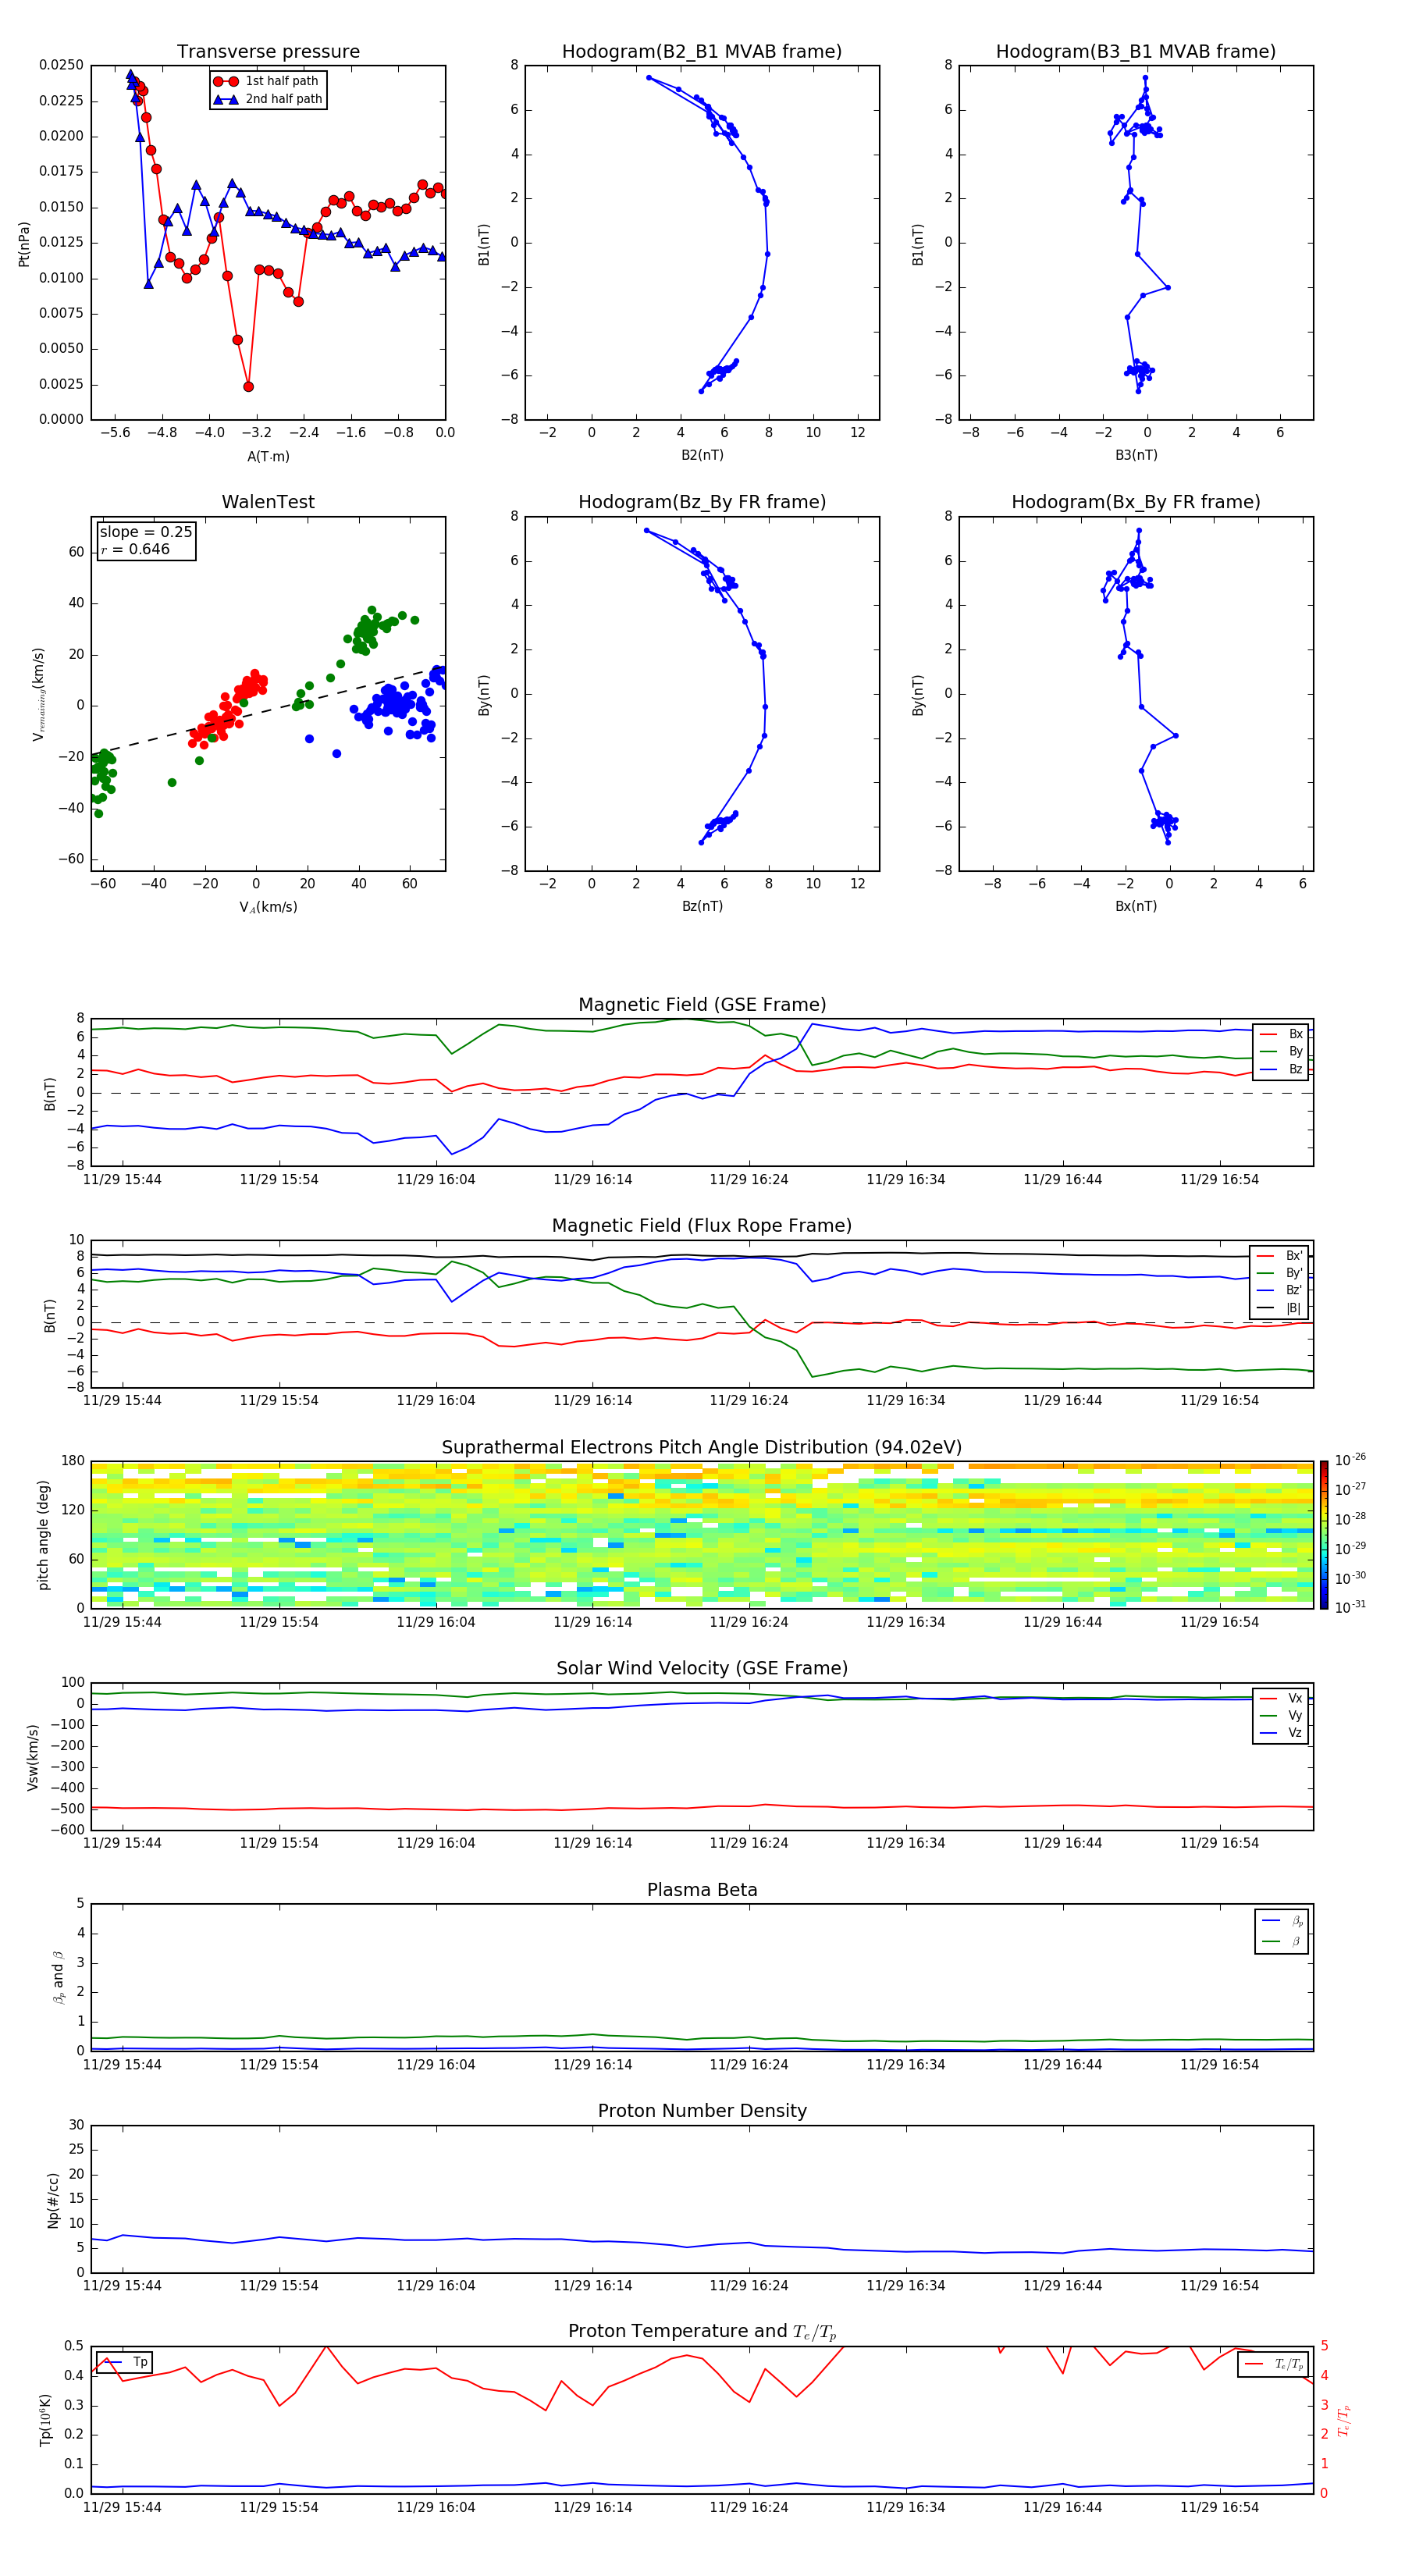1405x2576 pixels.
Task: Click the "Vy" velocity legend entry
Action: tap(1282, 1716)
